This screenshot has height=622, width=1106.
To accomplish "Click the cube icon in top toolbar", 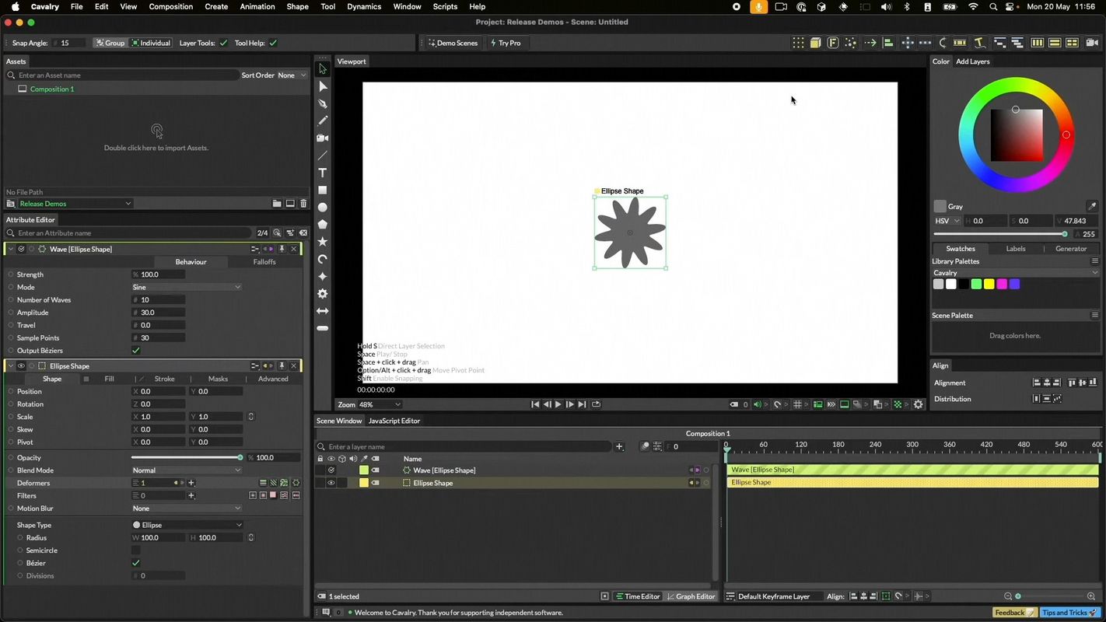I will pyautogui.click(x=815, y=43).
